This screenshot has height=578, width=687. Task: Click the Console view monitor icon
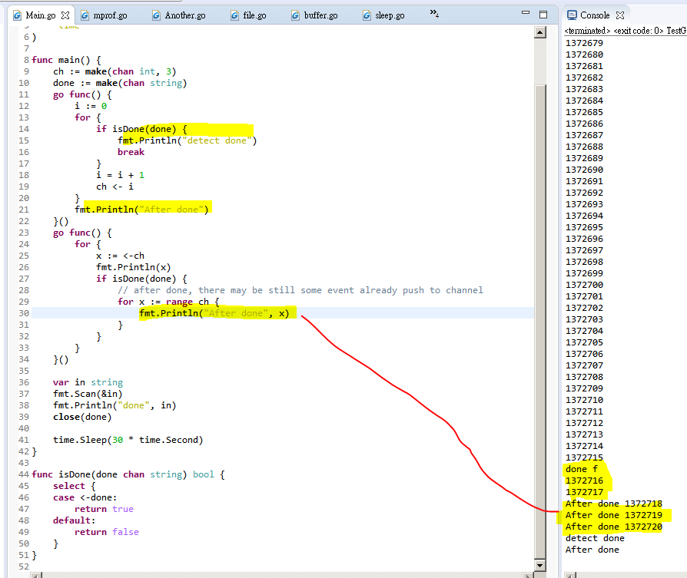point(571,15)
